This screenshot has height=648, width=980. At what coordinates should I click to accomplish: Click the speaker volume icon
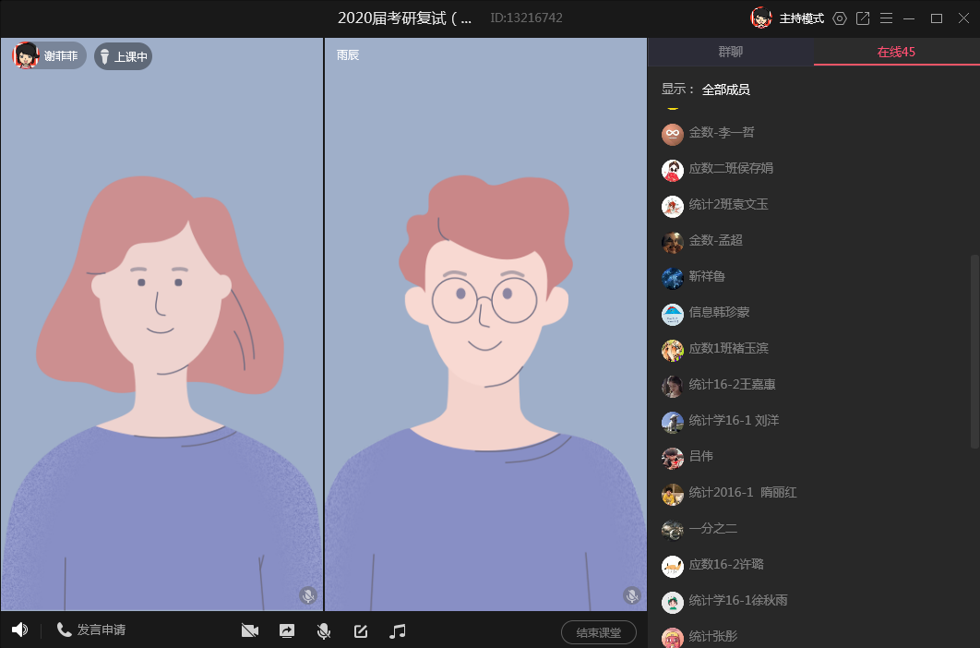point(19,630)
